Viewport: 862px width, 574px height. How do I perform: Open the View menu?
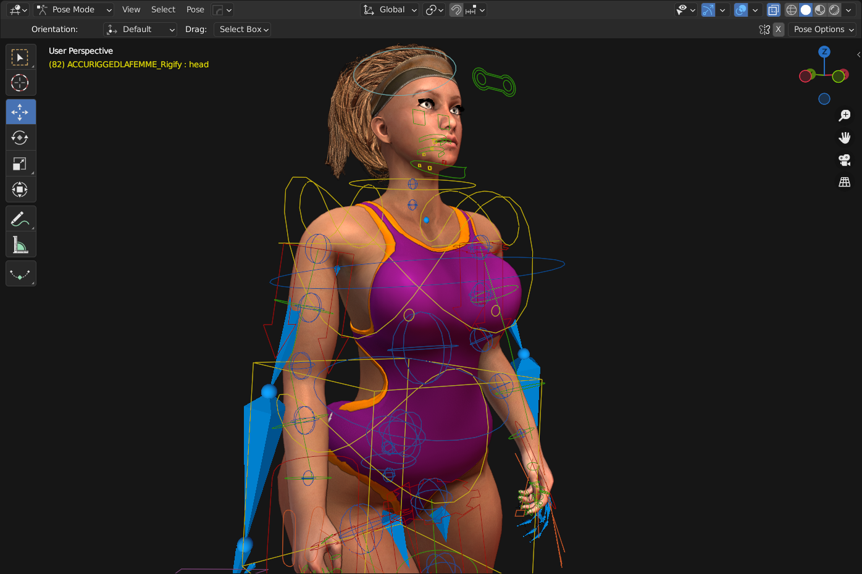pos(132,10)
